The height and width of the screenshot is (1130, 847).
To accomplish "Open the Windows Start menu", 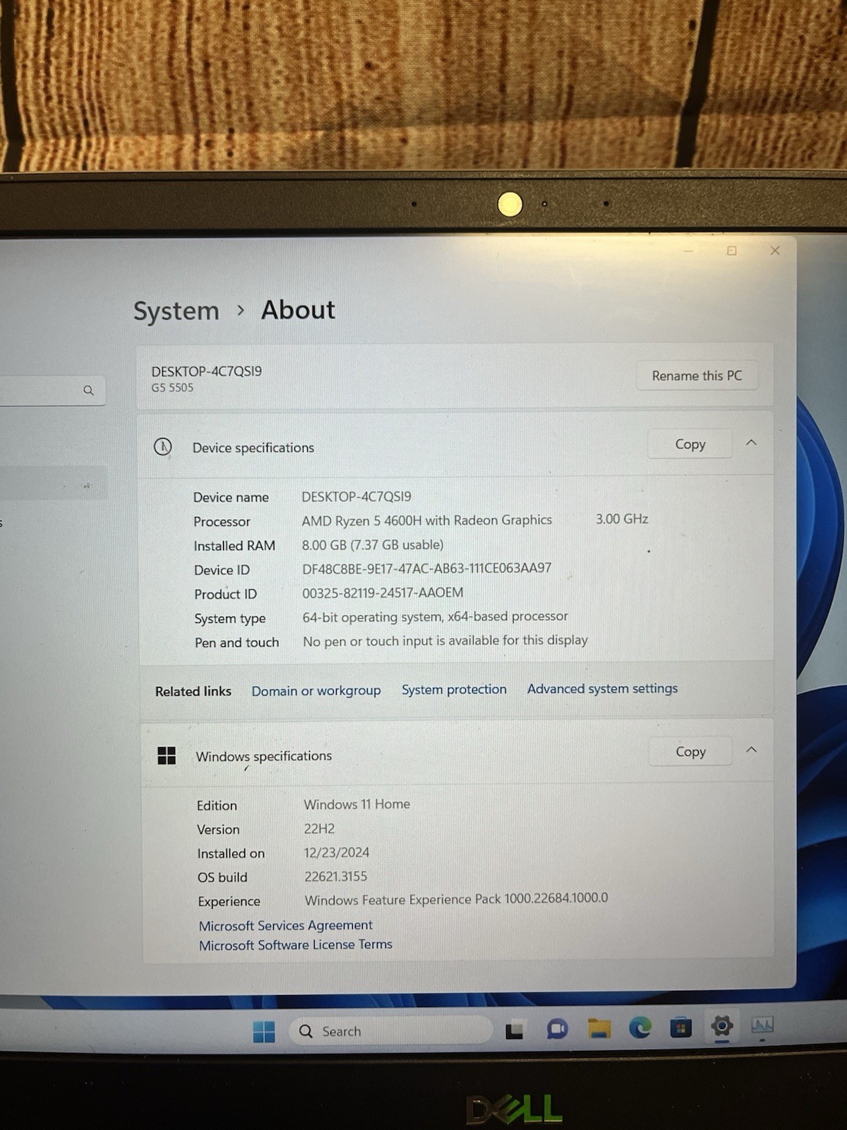I will pyautogui.click(x=264, y=1032).
